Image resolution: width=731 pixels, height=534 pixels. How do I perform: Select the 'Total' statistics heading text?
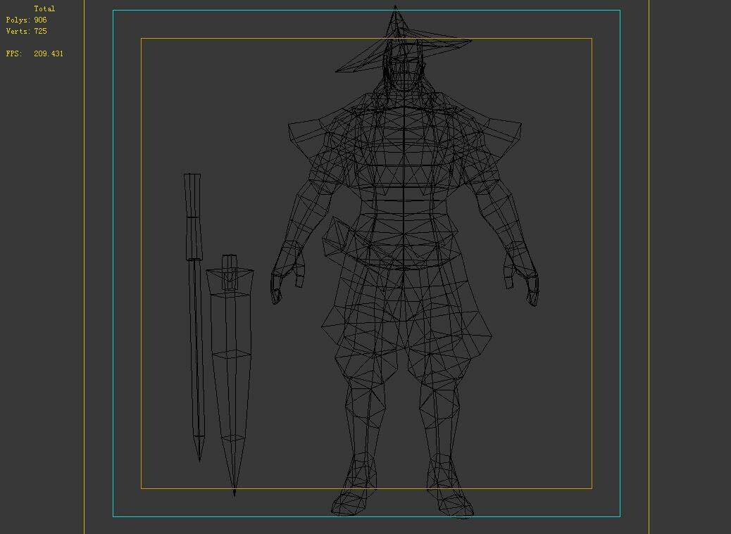44,8
